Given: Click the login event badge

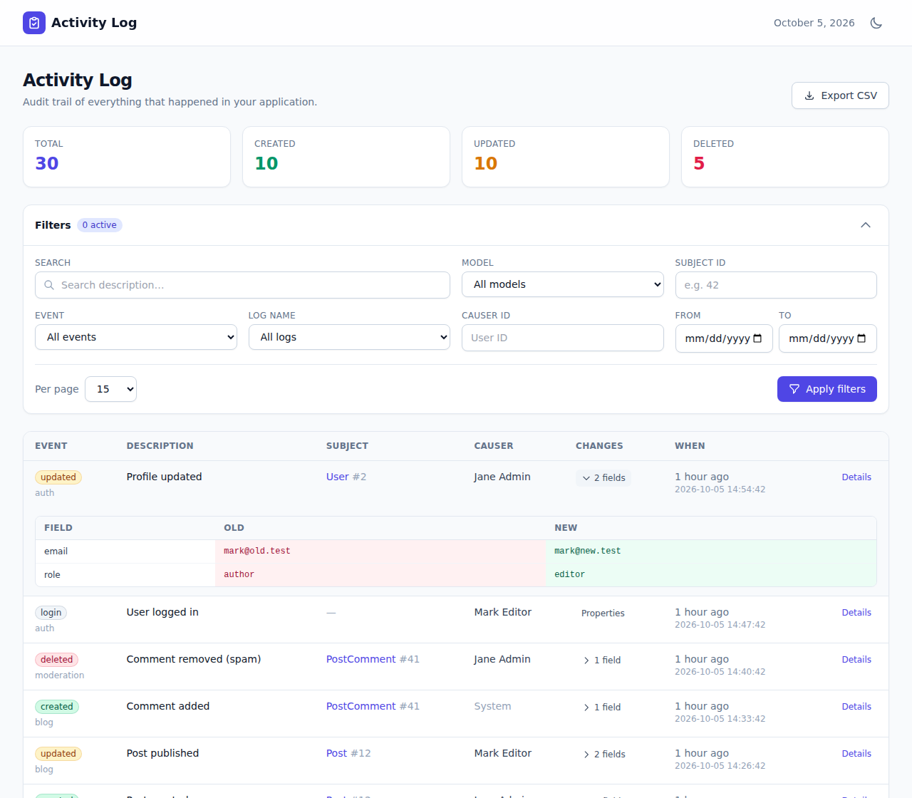Looking at the screenshot, I should pyautogui.click(x=51, y=613).
